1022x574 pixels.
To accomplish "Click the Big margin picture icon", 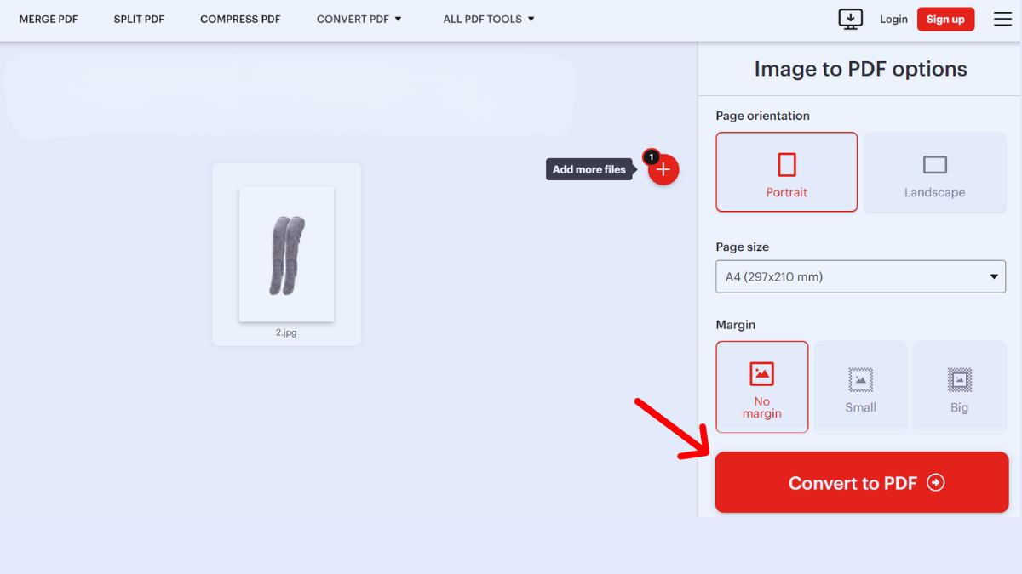I will (x=959, y=379).
